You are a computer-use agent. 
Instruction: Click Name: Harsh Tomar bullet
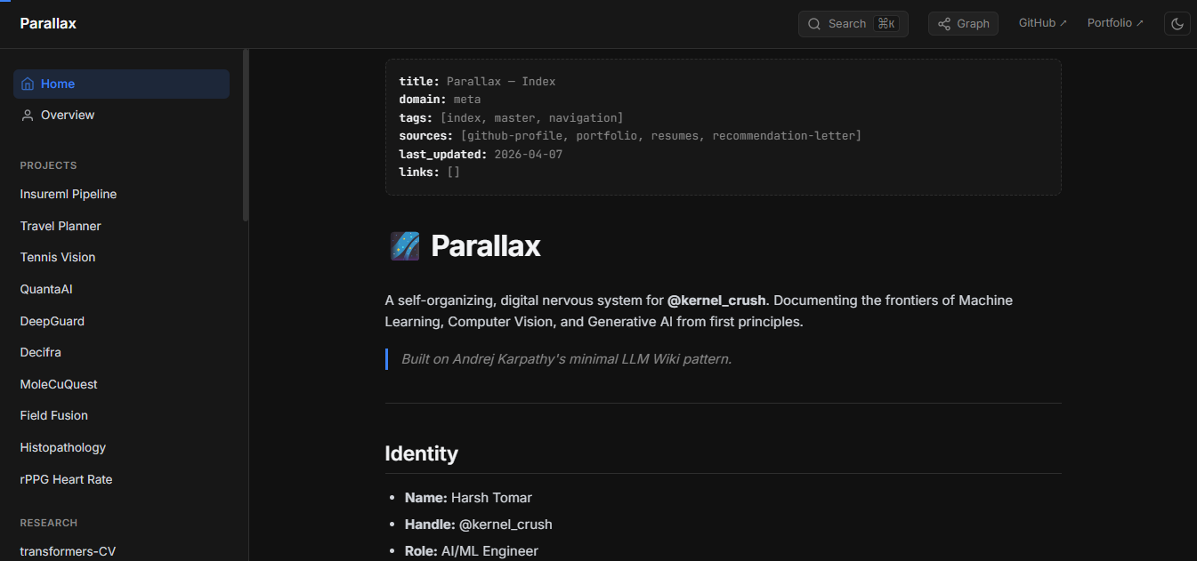[x=468, y=498]
